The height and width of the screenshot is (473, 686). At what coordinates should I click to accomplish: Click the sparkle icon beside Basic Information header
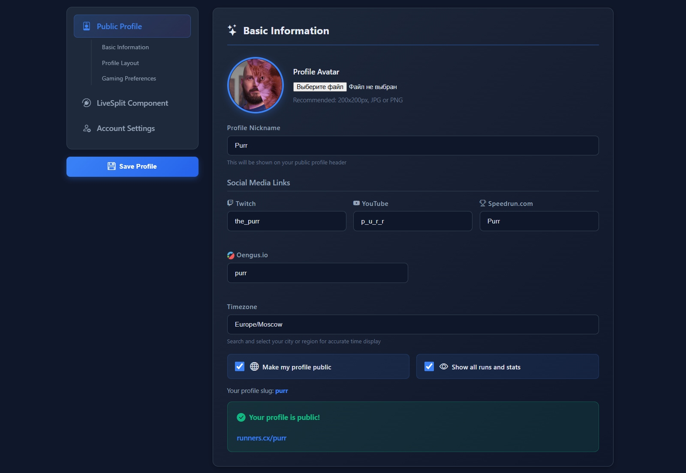[232, 30]
